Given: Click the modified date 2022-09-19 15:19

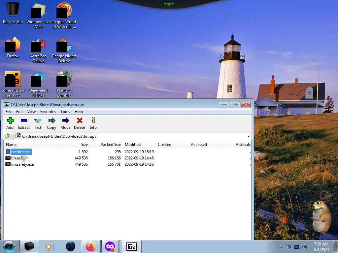Looking at the screenshot, I should [x=139, y=152].
